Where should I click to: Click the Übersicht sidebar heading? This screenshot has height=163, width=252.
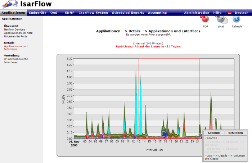tap(11, 26)
